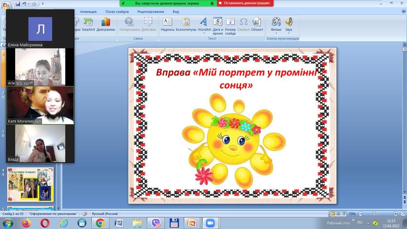Click Остановить демонстрацию button
The height and width of the screenshot is (229, 407).
click(245, 3)
